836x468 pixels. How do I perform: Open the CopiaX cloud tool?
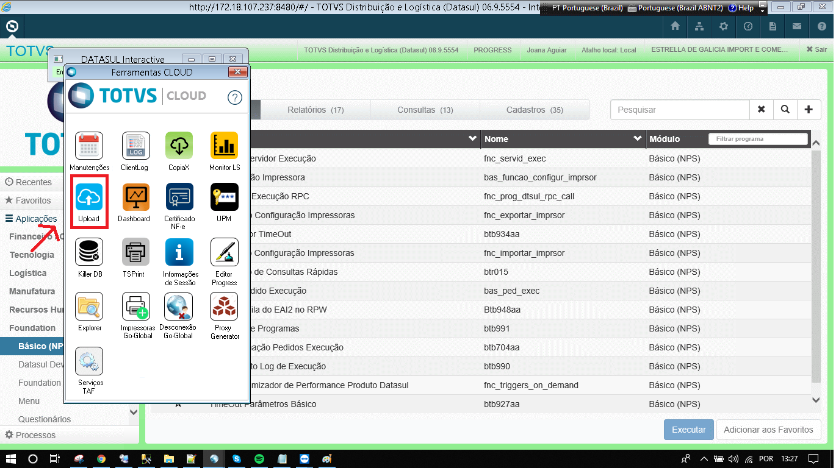point(179,146)
